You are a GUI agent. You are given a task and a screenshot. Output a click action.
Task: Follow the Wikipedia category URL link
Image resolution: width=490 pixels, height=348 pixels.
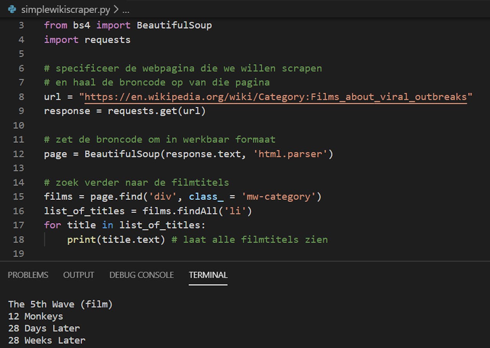(x=276, y=97)
